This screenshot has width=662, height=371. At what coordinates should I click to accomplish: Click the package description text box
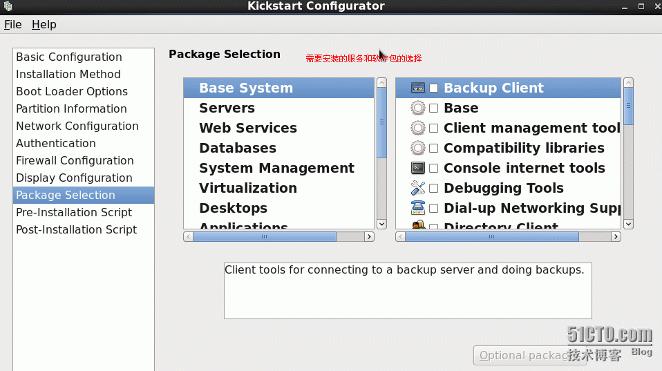408,291
